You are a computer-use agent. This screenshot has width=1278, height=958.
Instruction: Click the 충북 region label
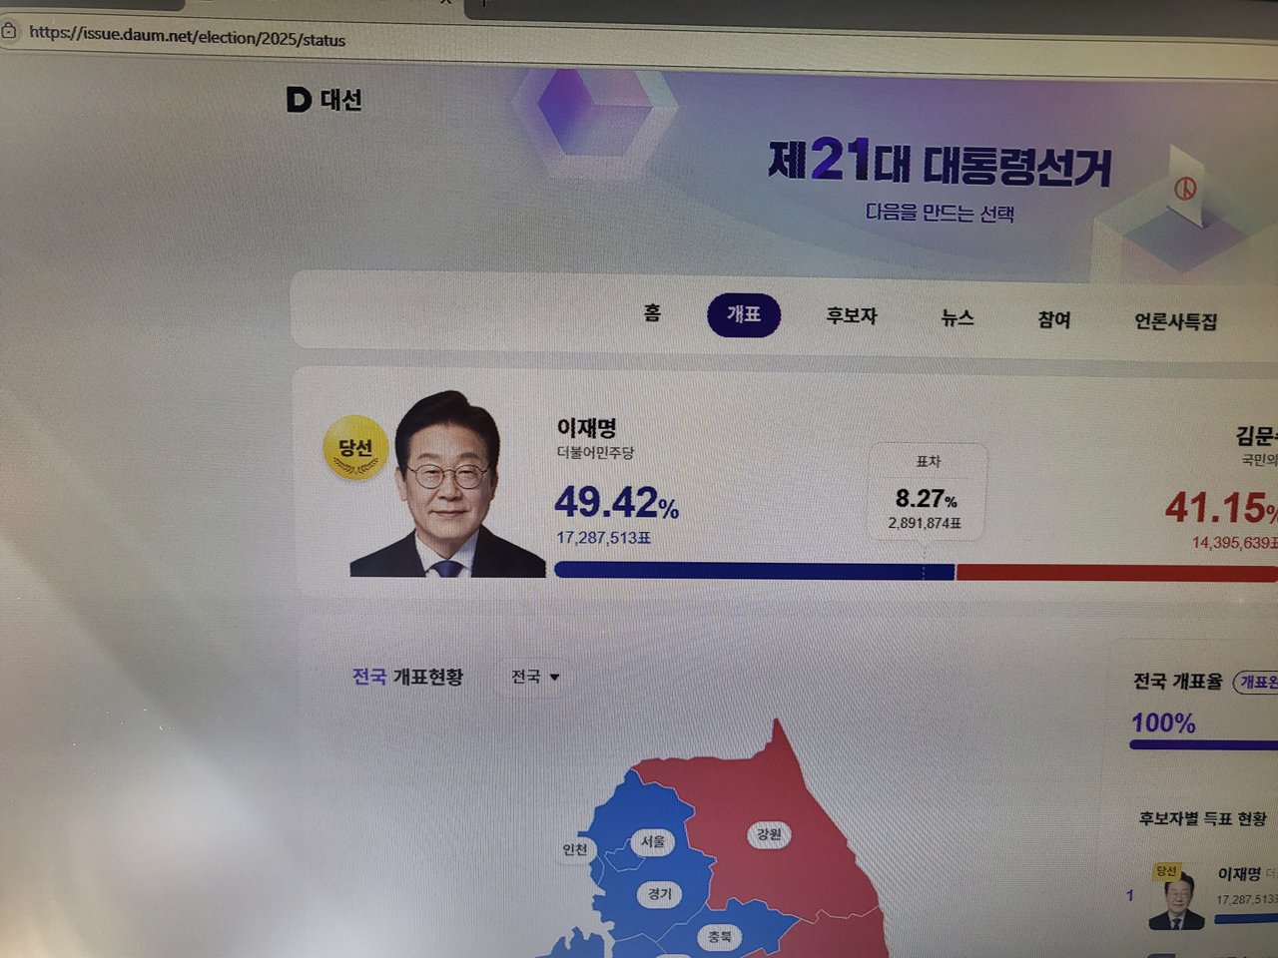(x=720, y=936)
